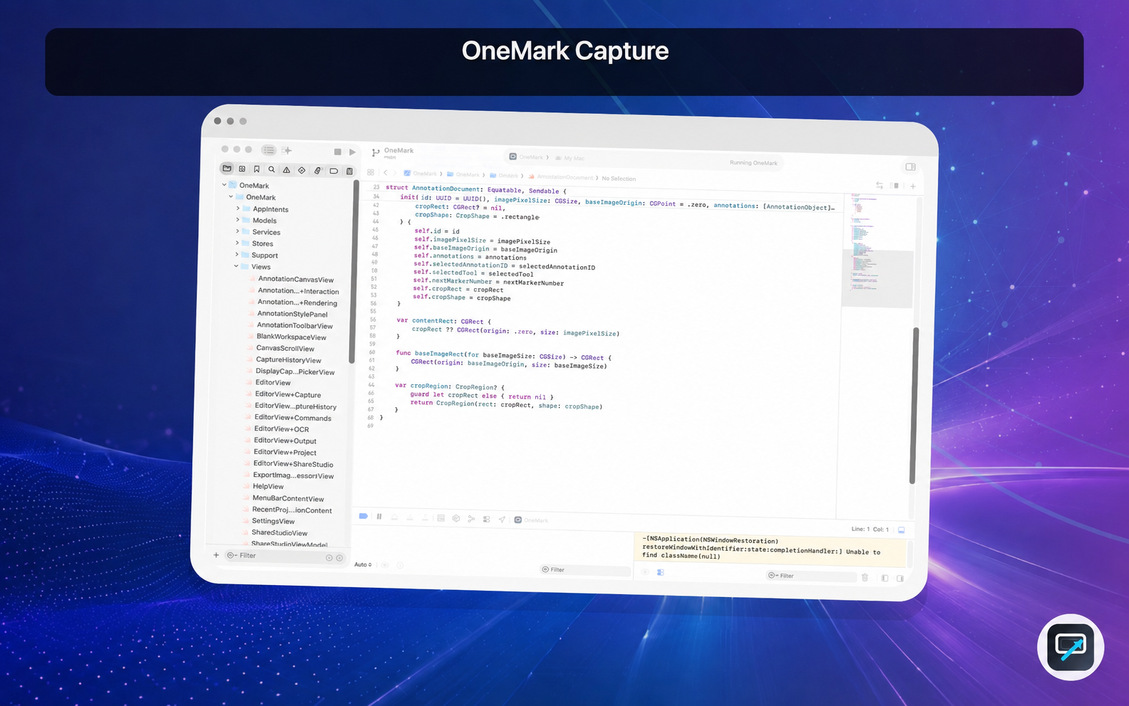Open the Breakpoint navigator icon
Screen dimensions: 1129x706
tap(333, 171)
